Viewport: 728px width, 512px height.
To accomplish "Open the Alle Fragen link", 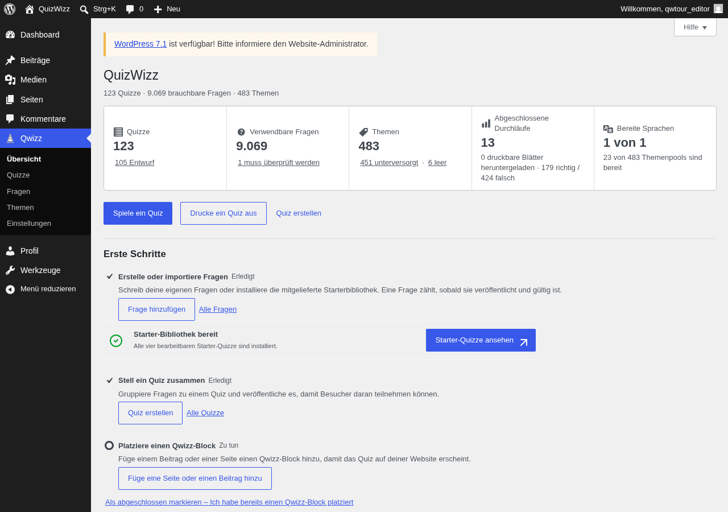I will point(218,309).
